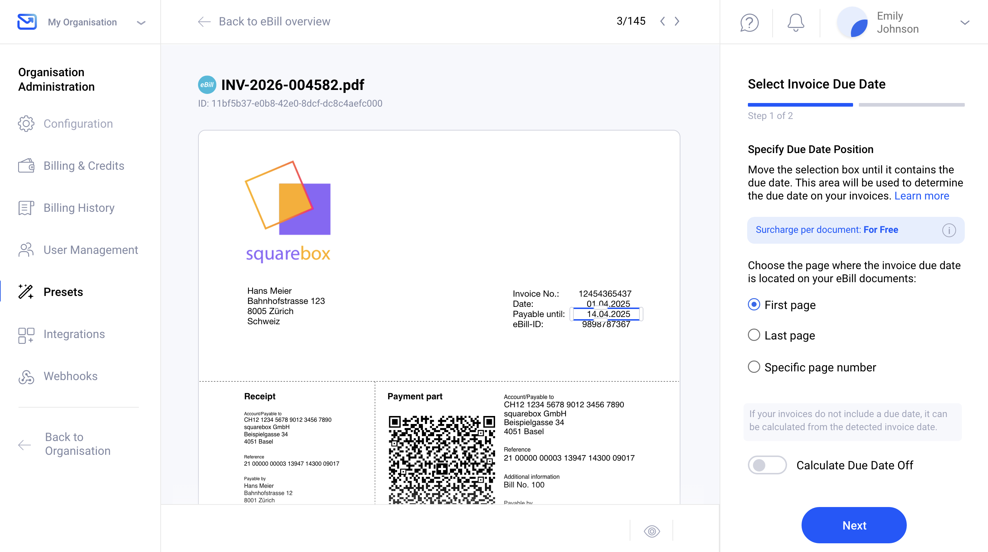988x552 pixels.
Task: Click the Hans Meier address line
Action: 269,291
